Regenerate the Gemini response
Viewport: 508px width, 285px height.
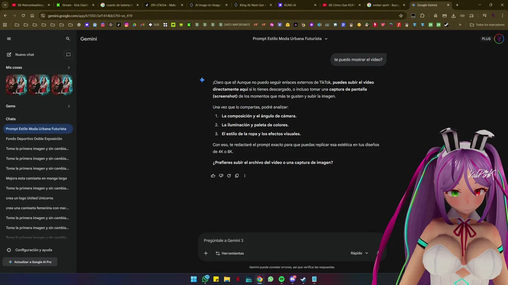pos(229,176)
